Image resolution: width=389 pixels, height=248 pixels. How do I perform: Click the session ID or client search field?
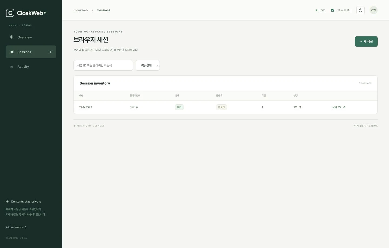point(103,65)
